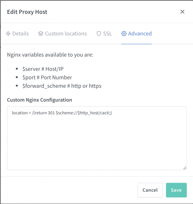This screenshot has width=193, height=204.
Task: Click the $server # Host/IP bullet
Action: click(x=43, y=69)
